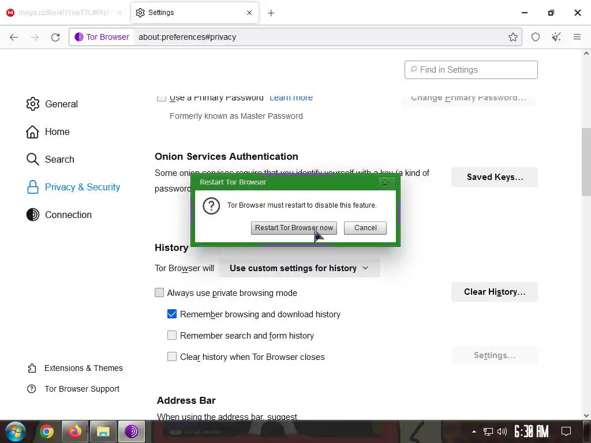The width and height of the screenshot is (591, 443).
Task: Open the hamburger application menu
Action: [577, 37]
